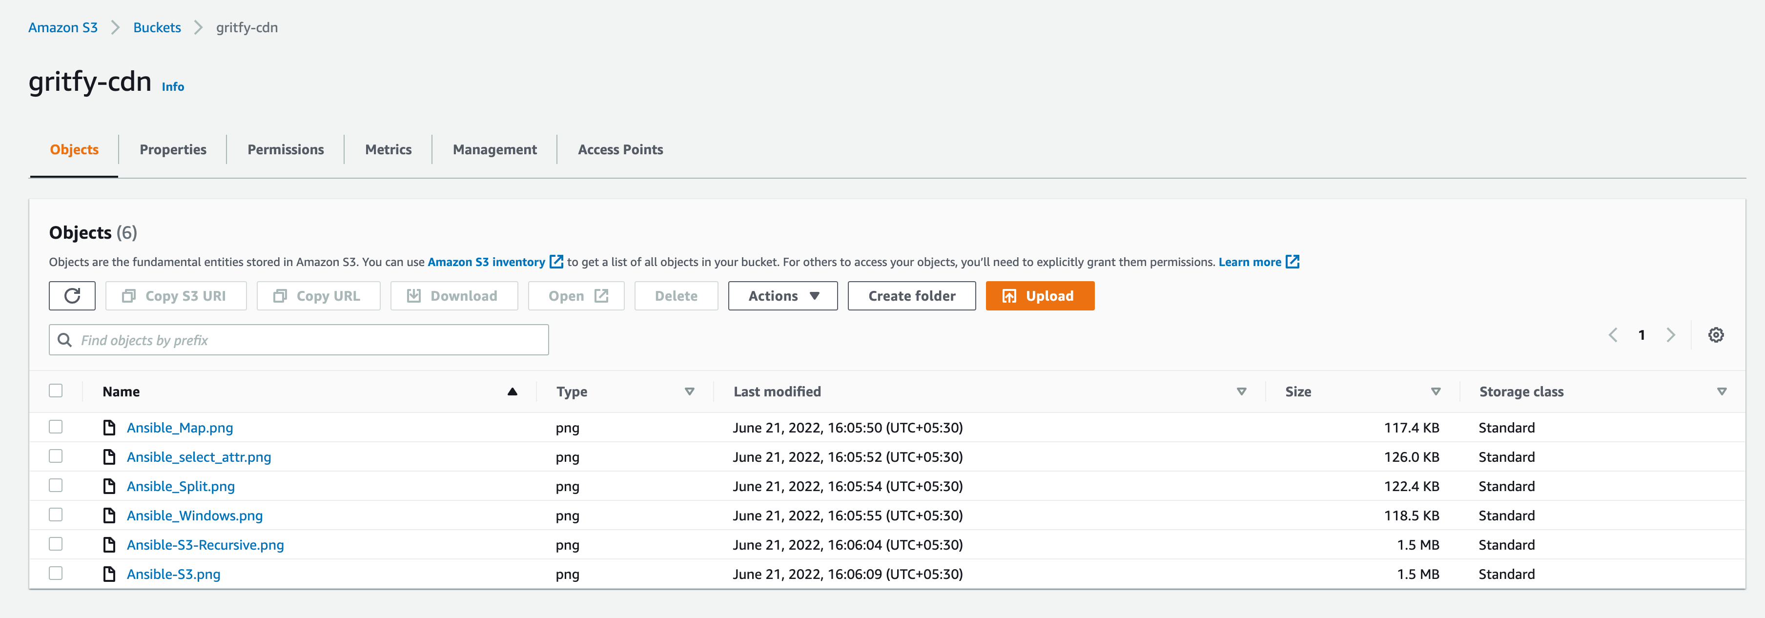Screen dimensions: 1765x618
Task: Click the file icon beside Ansible-S3.png
Action: 109,574
